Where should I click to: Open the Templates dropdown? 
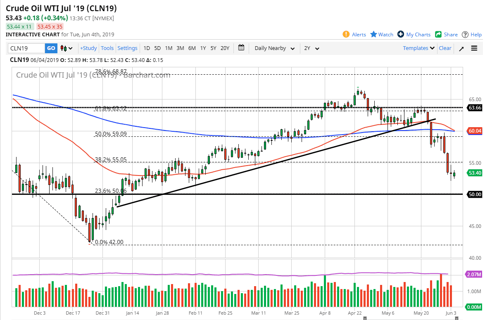[x=418, y=48]
